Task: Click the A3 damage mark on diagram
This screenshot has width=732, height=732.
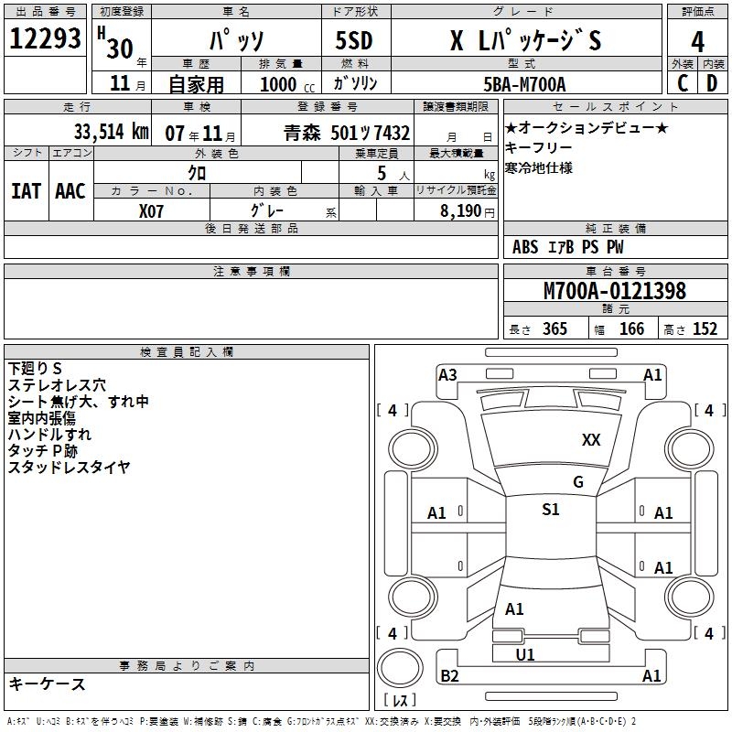Action: (447, 375)
